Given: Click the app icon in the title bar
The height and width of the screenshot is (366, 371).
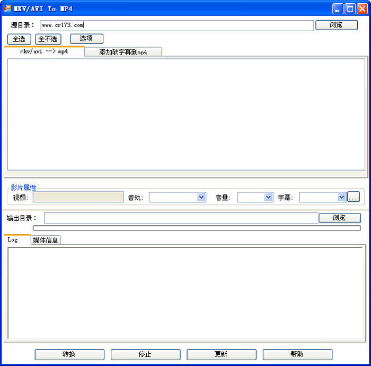Looking at the screenshot, I should click(7, 9).
